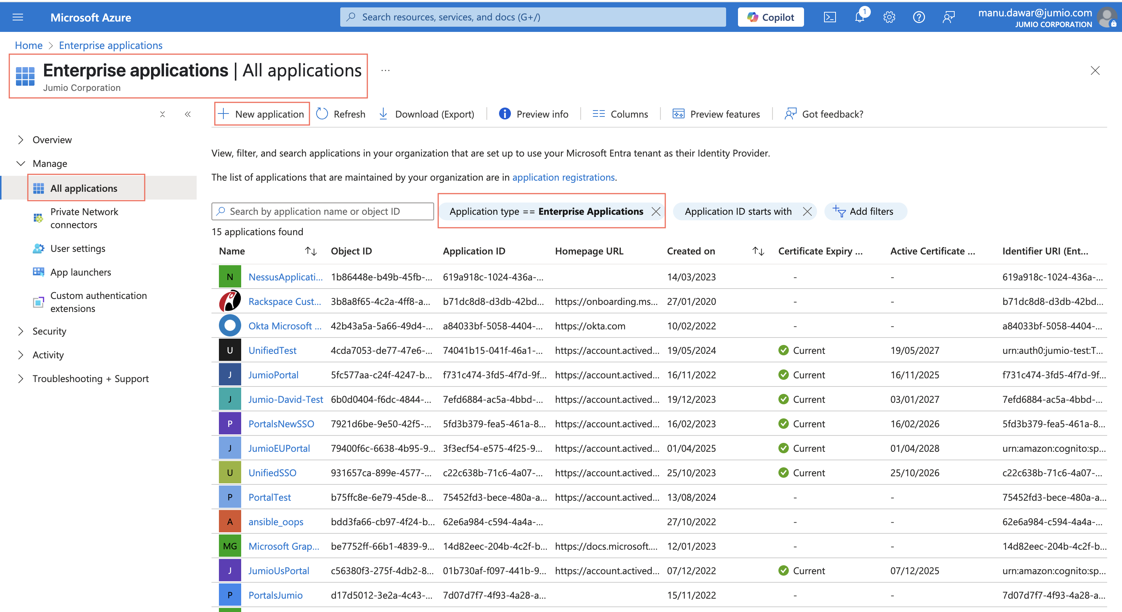This screenshot has width=1122, height=612.
Task: Open portal settings gear icon
Action: [889, 17]
